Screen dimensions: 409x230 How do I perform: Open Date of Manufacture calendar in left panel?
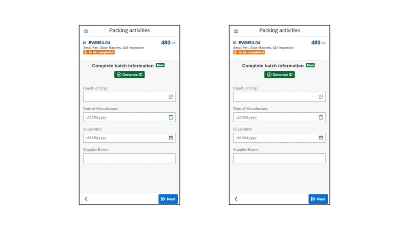point(171,117)
